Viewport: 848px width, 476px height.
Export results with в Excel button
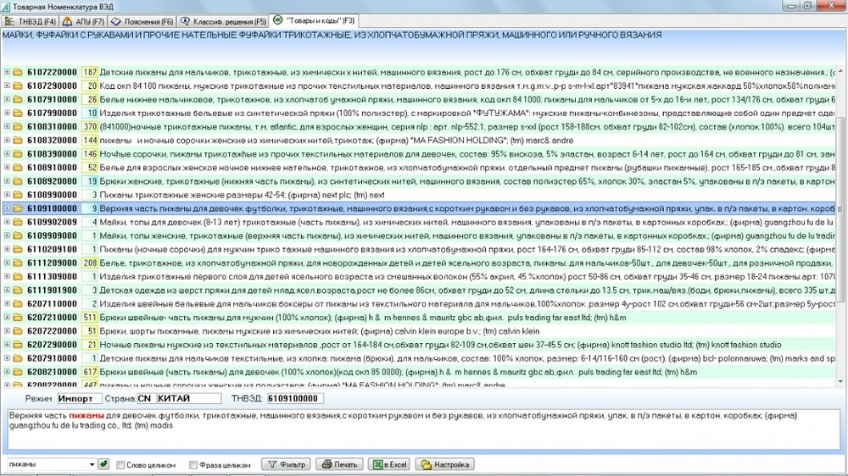tap(389, 464)
